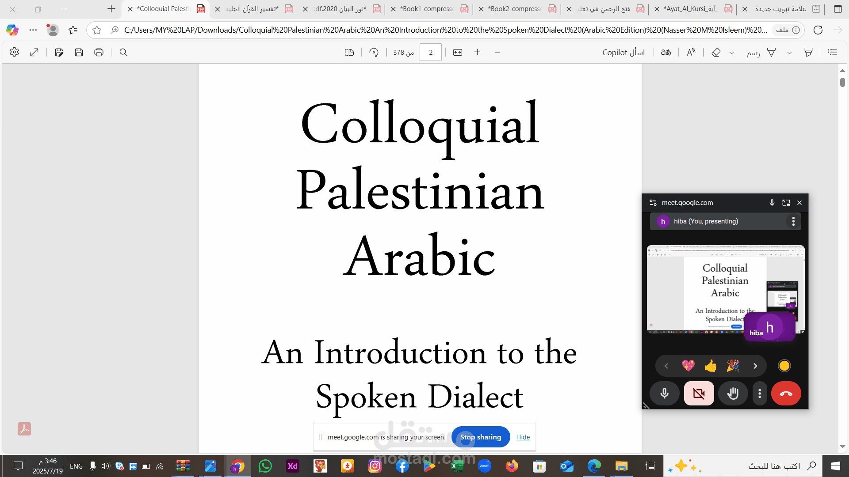Toggle the page view layout icon
849x477 pixels.
(349, 52)
